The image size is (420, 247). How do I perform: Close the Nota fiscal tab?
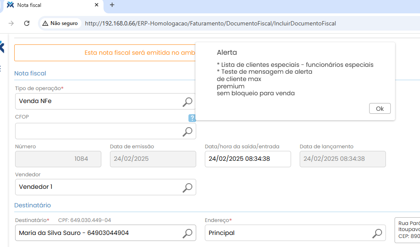(97, 5)
